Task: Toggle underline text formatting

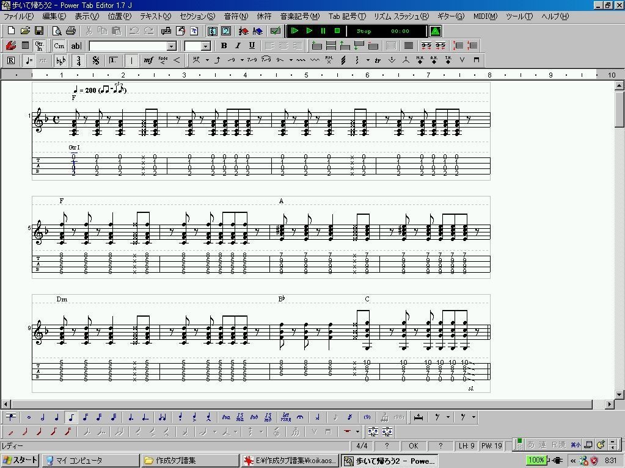Action: coord(252,46)
